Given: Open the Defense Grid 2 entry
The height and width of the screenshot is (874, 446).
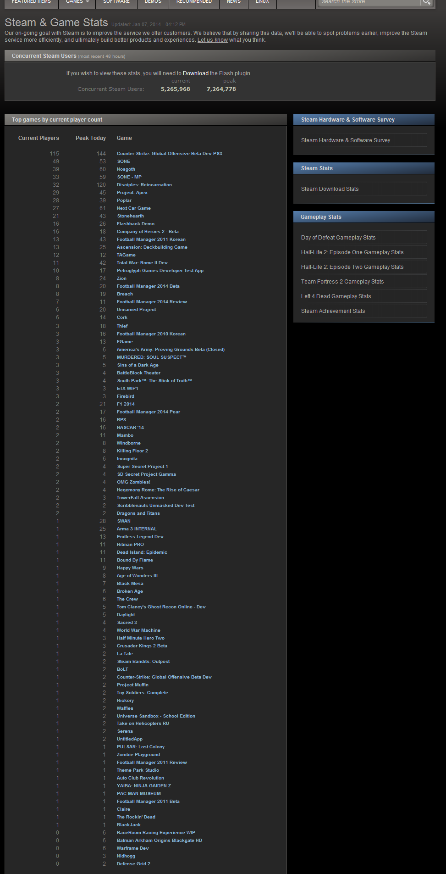Looking at the screenshot, I should [x=133, y=864].
